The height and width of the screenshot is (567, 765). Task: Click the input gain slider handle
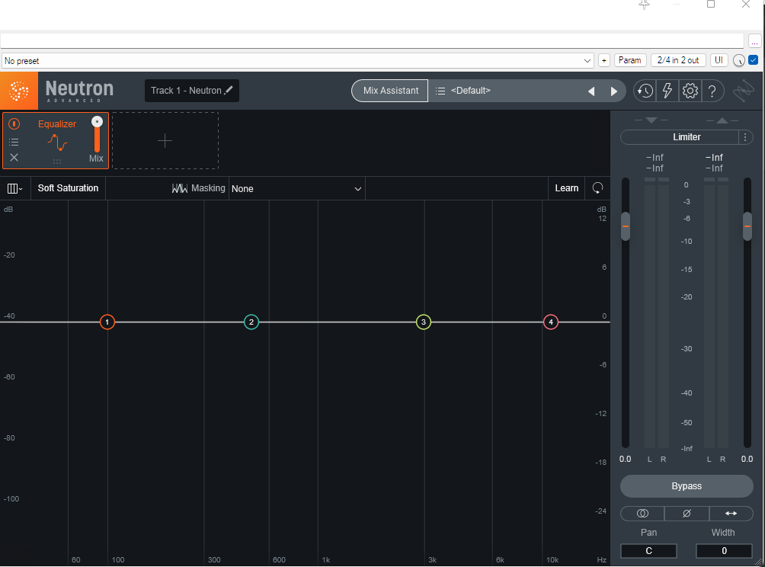pos(626,226)
